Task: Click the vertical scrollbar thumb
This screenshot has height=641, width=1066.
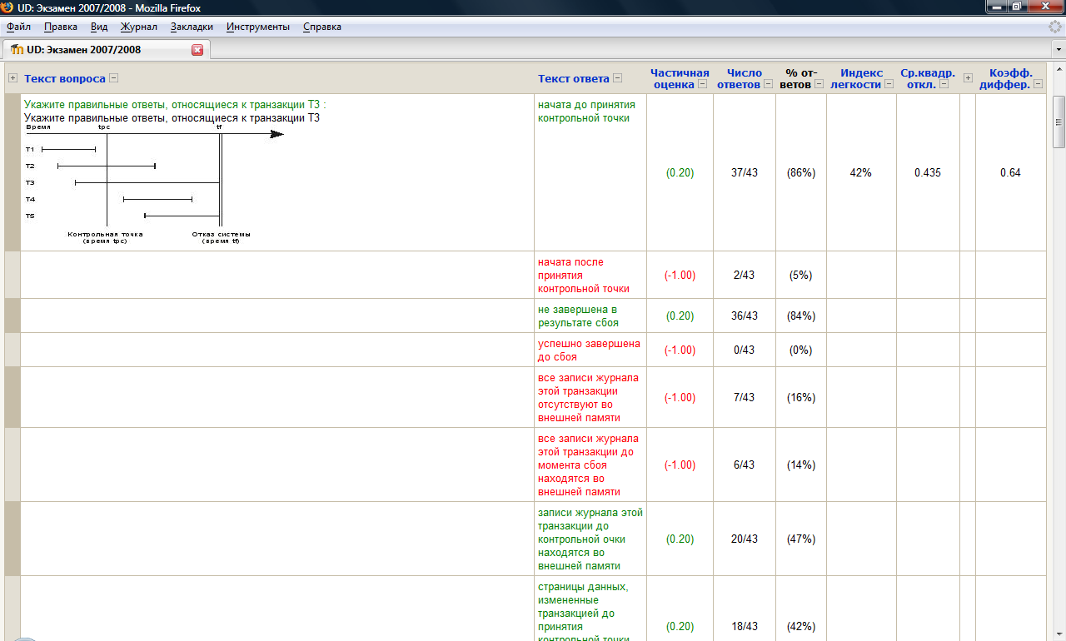Action: click(x=1059, y=122)
